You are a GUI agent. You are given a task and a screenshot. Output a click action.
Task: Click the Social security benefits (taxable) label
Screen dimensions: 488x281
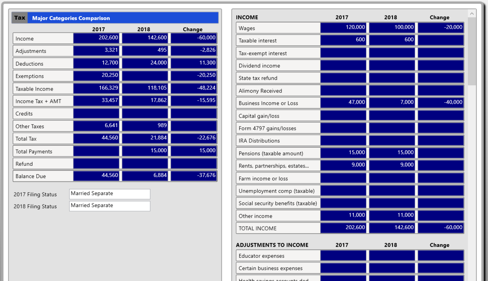click(278, 203)
